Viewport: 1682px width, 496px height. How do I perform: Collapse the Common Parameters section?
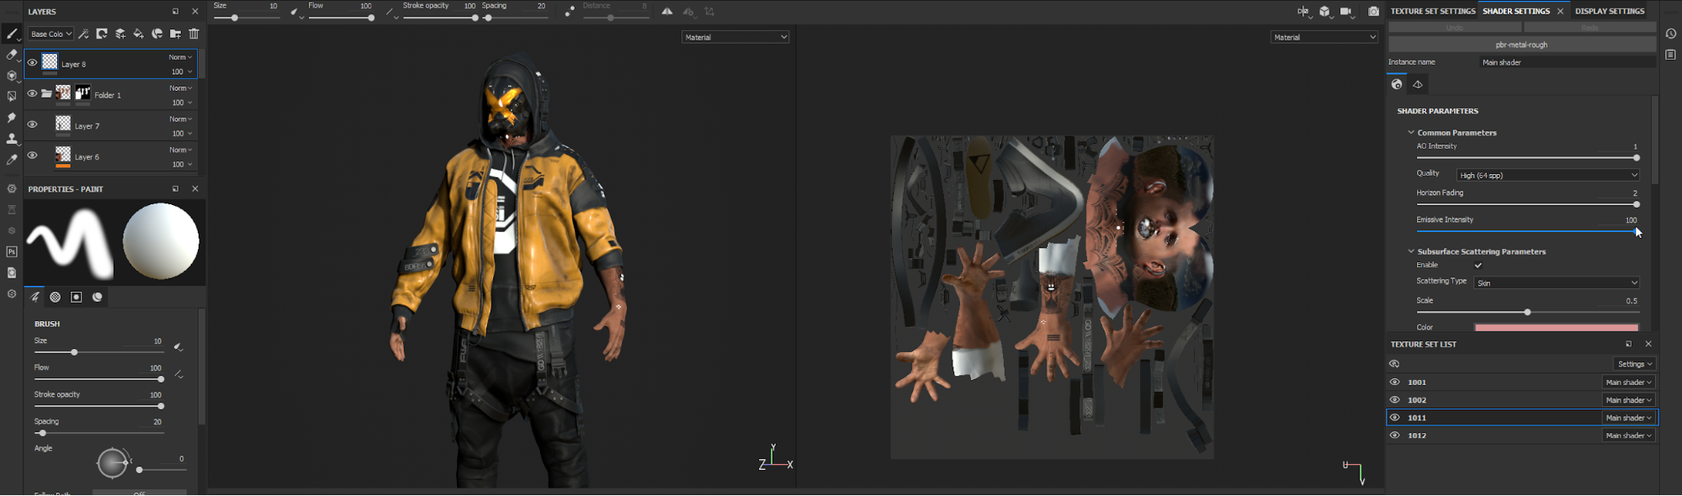pos(1411,133)
